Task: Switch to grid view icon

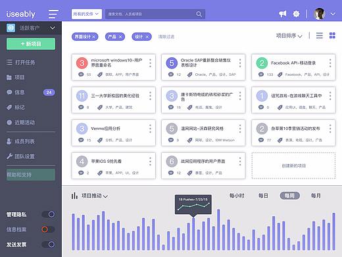Action: click(x=332, y=36)
